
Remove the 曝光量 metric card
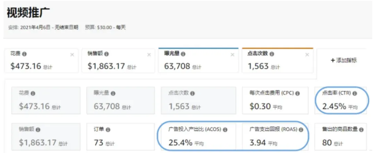tap(232, 55)
